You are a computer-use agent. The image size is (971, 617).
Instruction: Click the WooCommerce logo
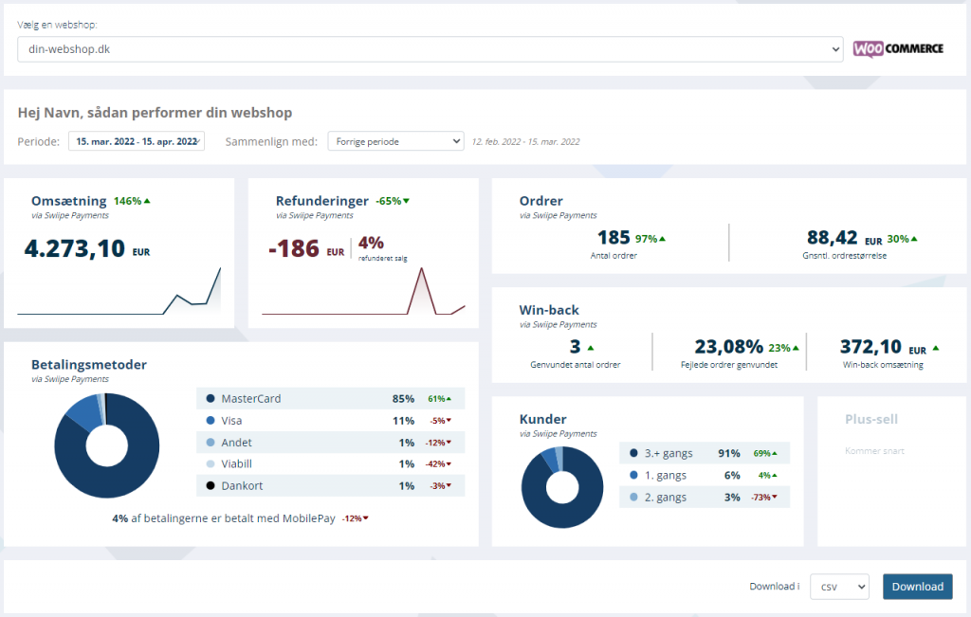[897, 48]
